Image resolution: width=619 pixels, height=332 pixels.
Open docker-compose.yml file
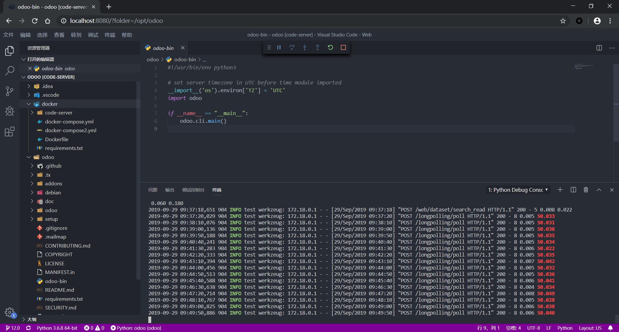point(69,122)
